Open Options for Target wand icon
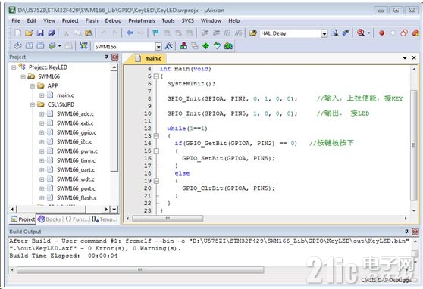Image resolution: width=423 pixels, height=289 pixels. (169, 46)
